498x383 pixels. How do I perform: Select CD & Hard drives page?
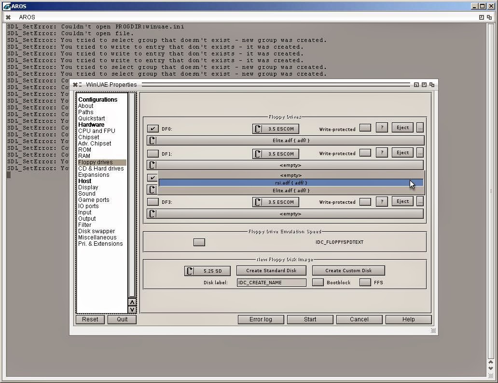(x=101, y=169)
